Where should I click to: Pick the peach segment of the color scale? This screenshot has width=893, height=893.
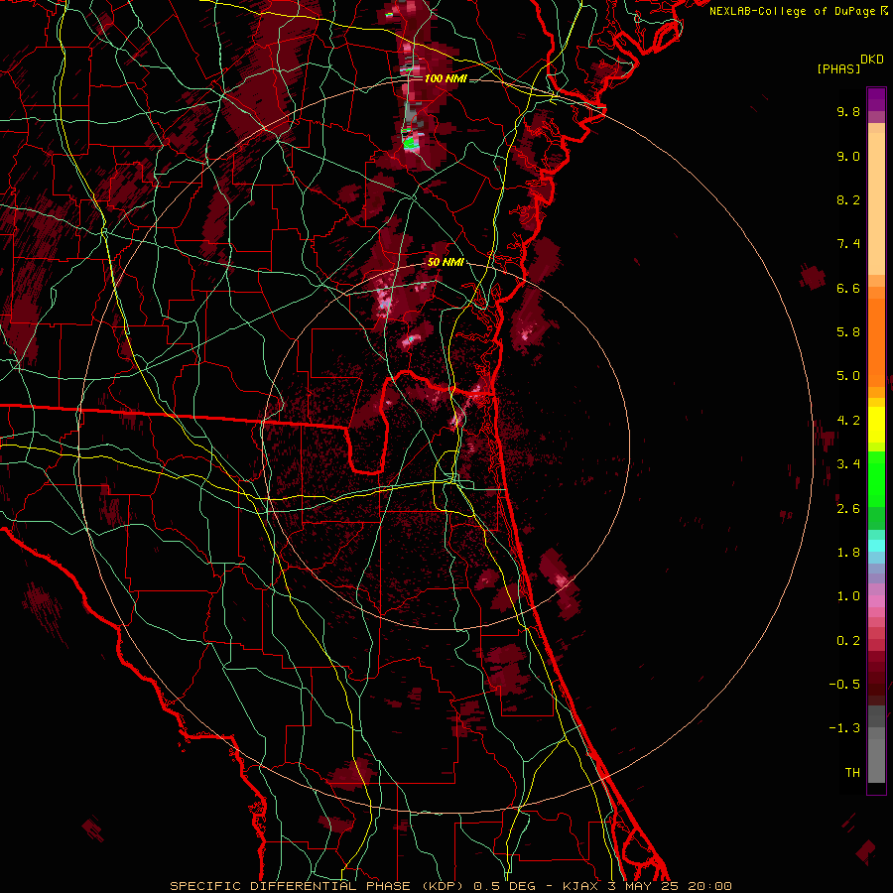click(x=876, y=203)
